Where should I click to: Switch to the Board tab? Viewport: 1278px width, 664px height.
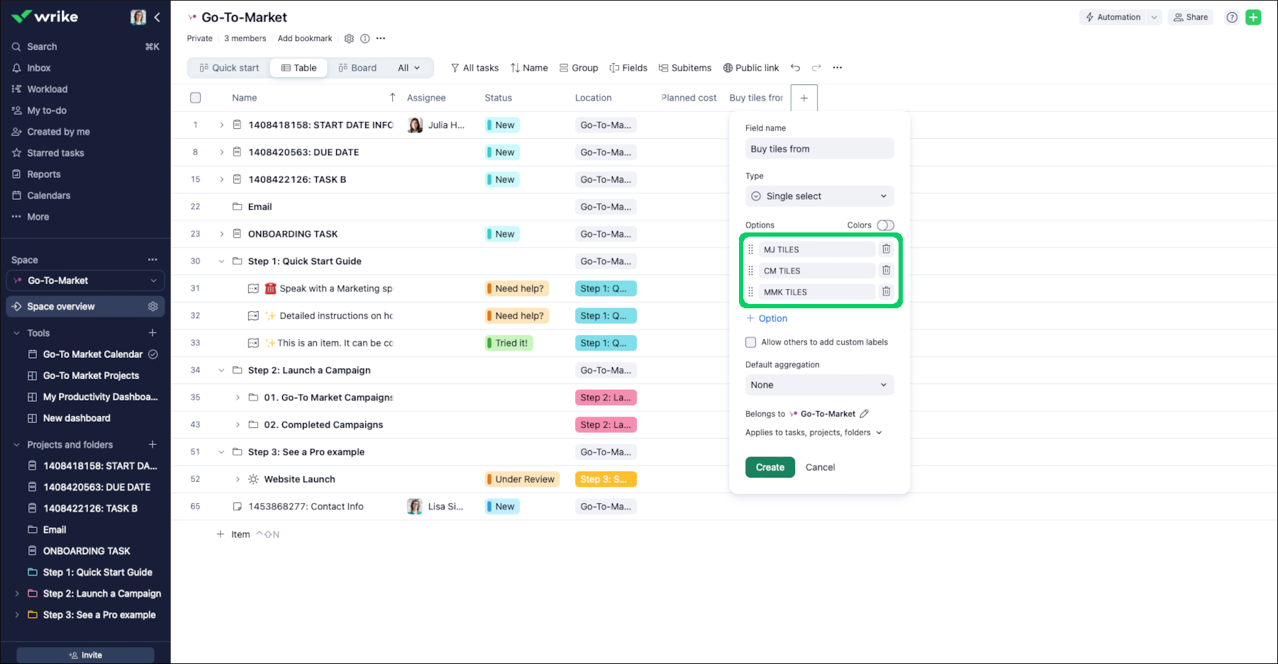(357, 68)
